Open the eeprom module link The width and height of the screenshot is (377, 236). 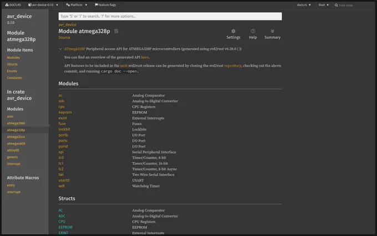pos(65,113)
